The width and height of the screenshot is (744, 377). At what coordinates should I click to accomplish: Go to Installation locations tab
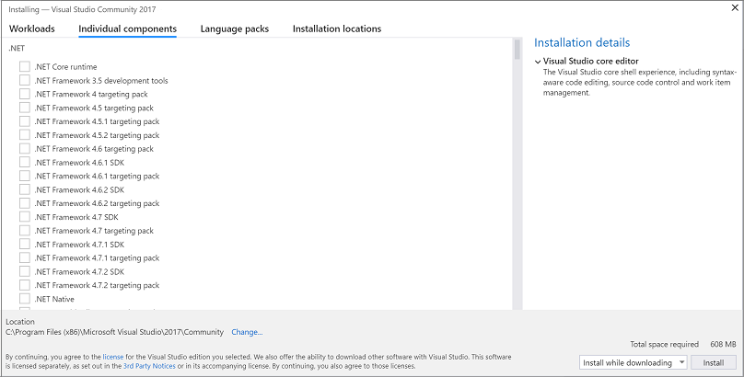[337, 29]
